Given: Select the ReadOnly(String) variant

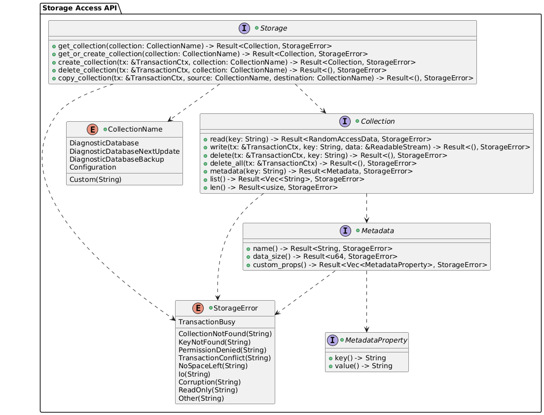Looking at the screenshot, I should pos(208,390).
